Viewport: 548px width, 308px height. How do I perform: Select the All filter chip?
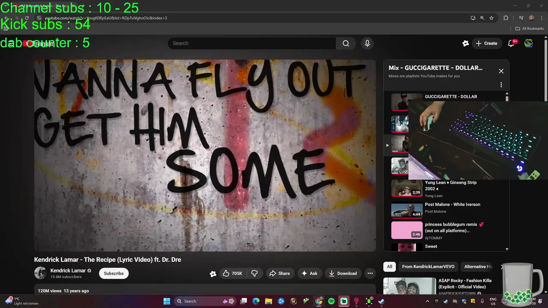click(x=390, y=267)
